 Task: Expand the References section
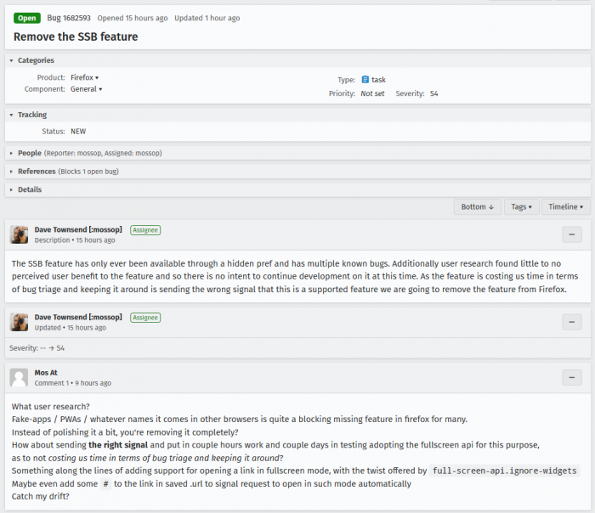pyautogui.click(x=37, y=172)
